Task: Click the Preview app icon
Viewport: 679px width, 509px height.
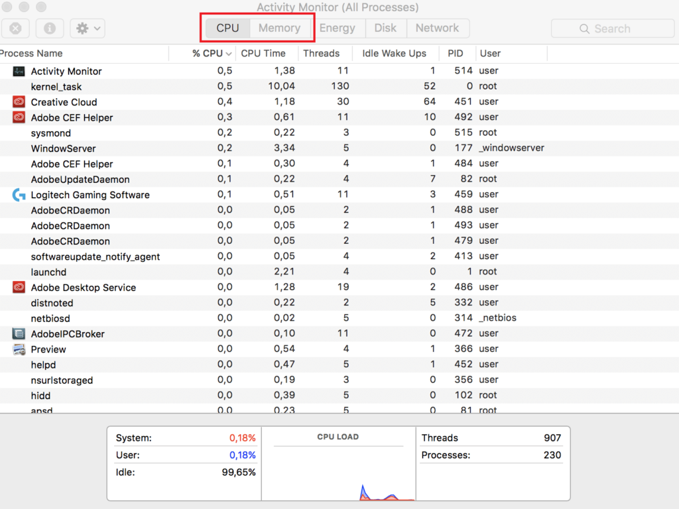Action: click(x=19, y=349)
